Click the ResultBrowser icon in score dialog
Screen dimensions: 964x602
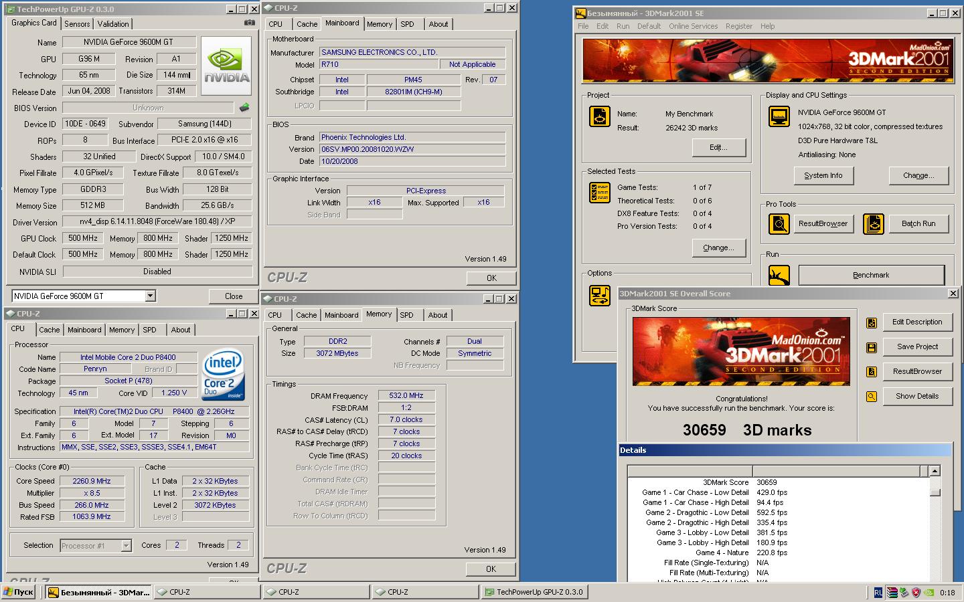tap(871, 372)
